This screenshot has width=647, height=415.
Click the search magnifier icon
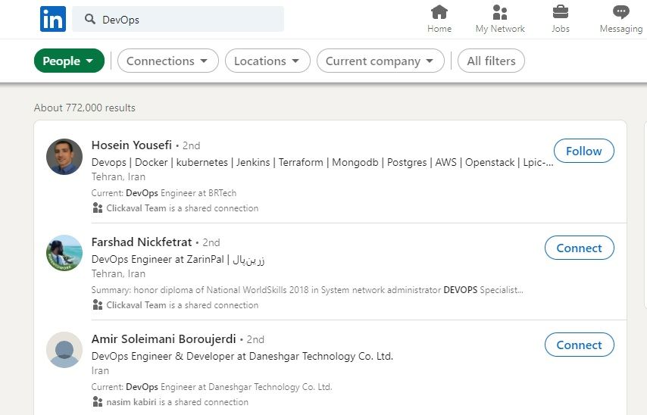pyautogui.click(x=90, y=19)
